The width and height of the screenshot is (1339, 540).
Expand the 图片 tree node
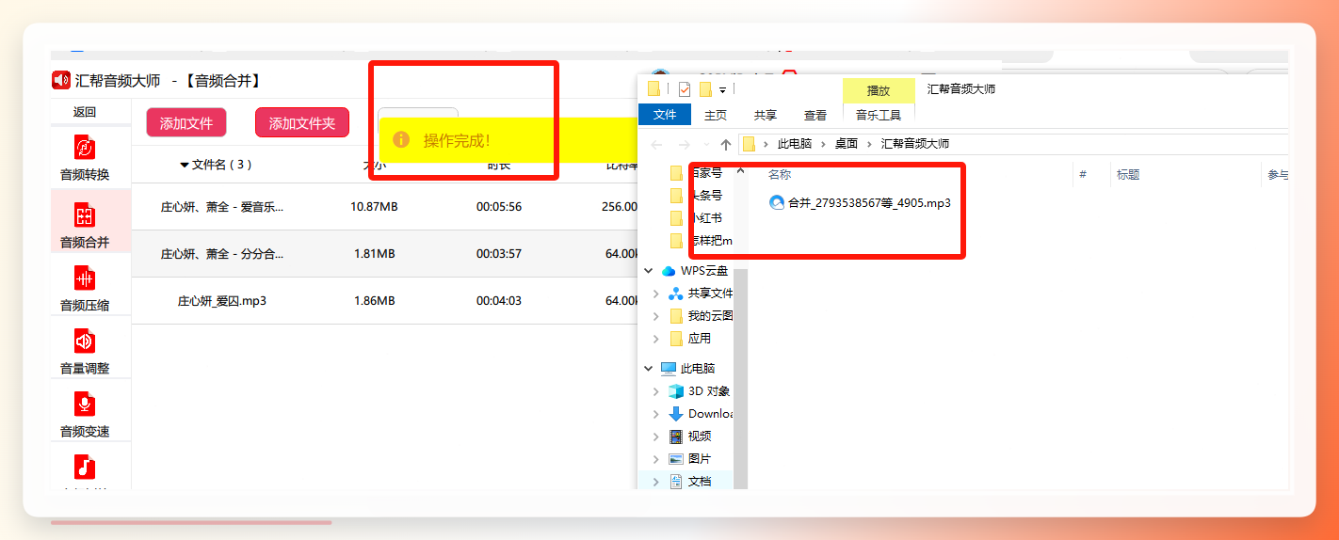pyautogui.click(x=656, y=458)
